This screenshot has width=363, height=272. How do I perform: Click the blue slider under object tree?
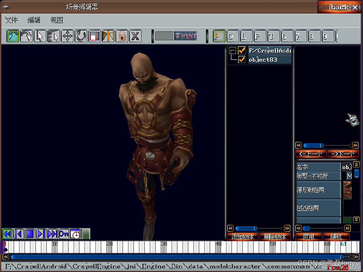[246, 228]
